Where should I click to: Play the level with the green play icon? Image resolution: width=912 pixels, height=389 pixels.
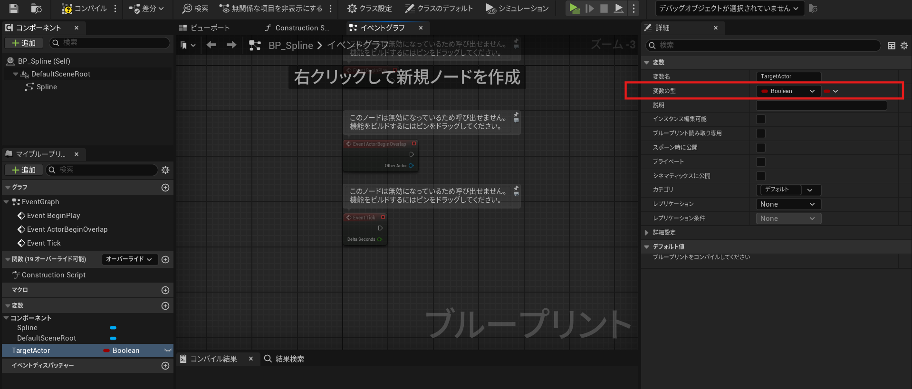point(574,8)
